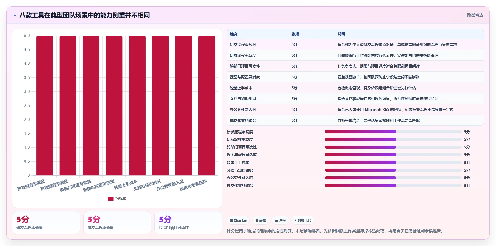Open the 跨部门项目可读性 stat card

click(x=188, y=222)
